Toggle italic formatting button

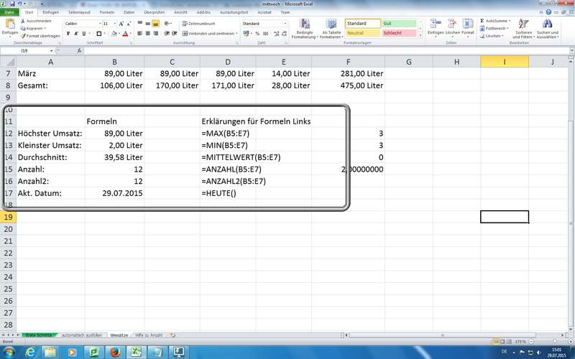pyautogui.click(x=75, y=33)
